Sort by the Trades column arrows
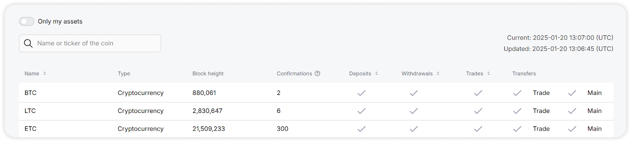This screenshot has width=631, height=142. (489, 73)
